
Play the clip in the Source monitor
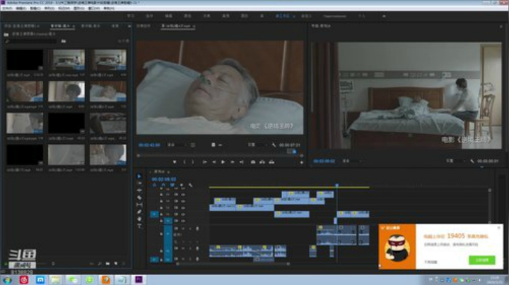(x=223, y=162)
